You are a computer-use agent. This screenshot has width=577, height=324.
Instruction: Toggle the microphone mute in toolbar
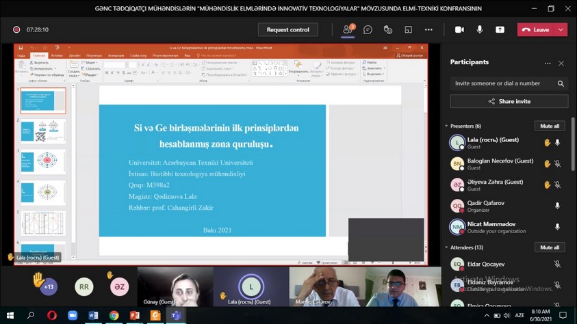tap(479, 30)
